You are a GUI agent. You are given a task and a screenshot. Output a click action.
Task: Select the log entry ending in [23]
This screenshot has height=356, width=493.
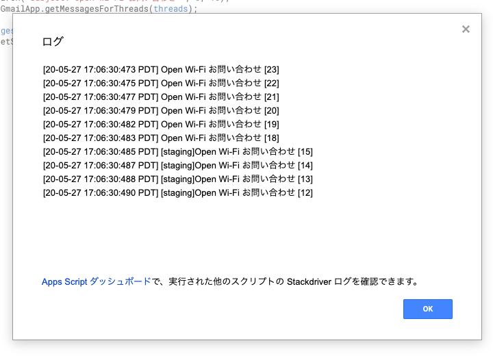pos(161,70)
